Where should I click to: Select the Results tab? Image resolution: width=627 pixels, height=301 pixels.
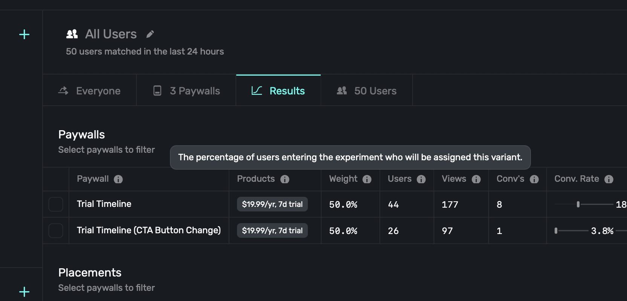pyautogui.click(x=278, y=91)
